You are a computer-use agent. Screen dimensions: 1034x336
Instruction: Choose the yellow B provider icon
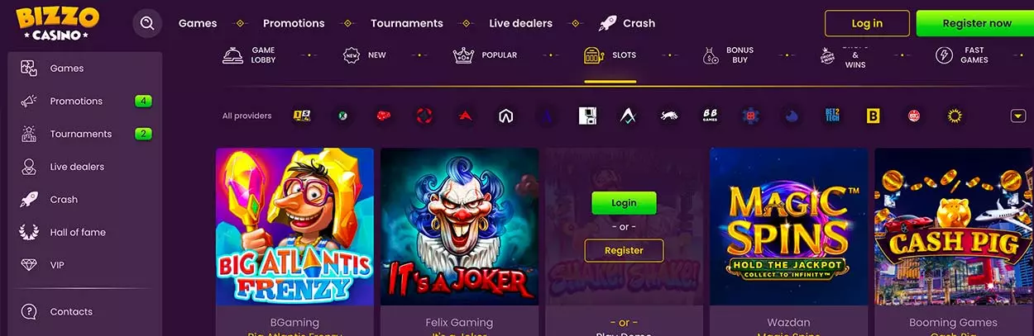coord(874,116)
